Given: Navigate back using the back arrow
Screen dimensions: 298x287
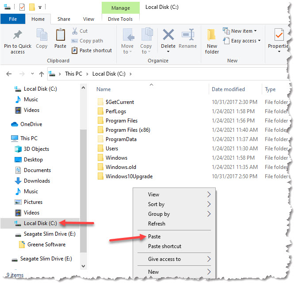Looking at the screenshot, I should pyautogui.click(x=9, y=74).
